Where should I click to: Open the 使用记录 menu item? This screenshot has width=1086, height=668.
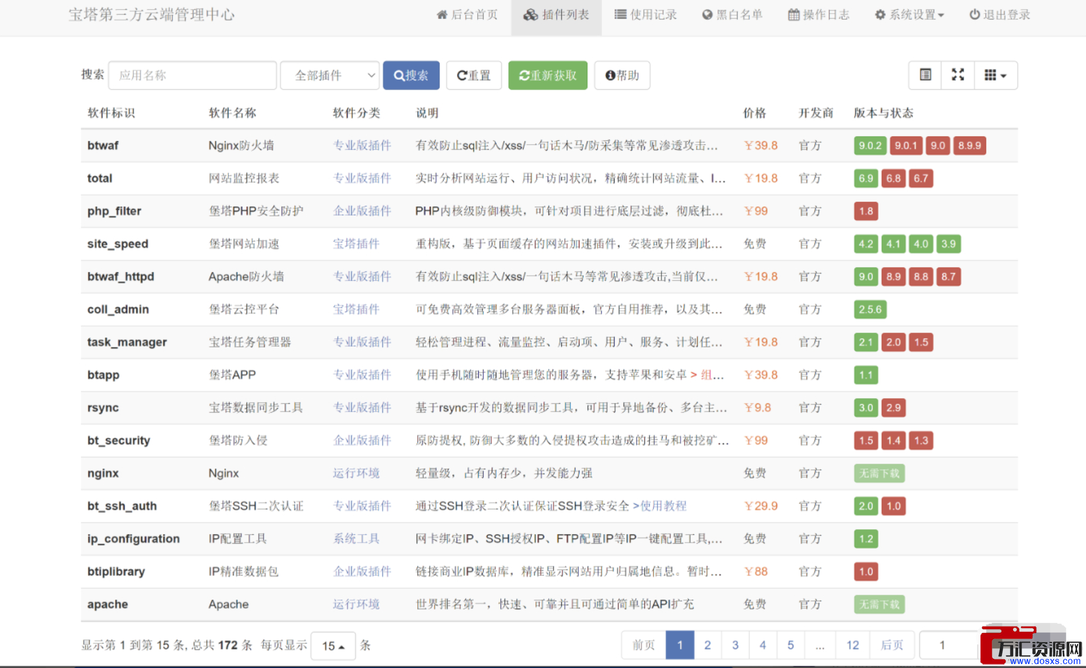pos(646,15)
